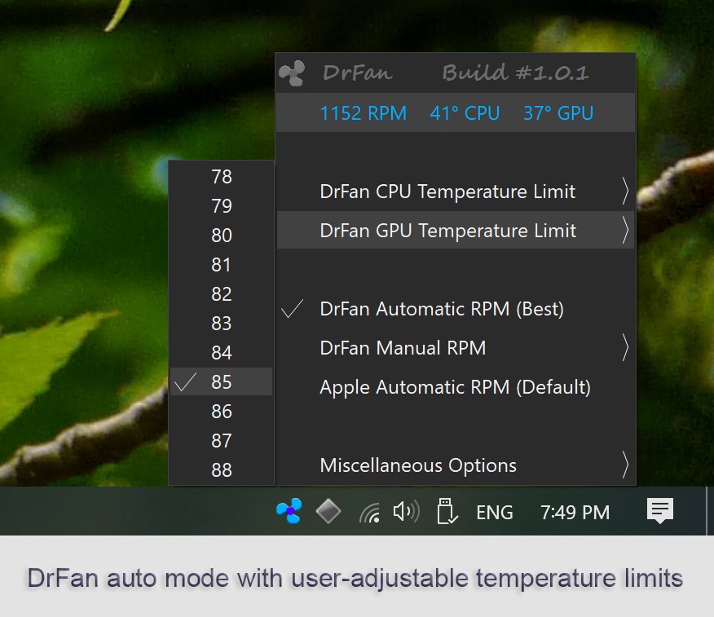The image size is (714, 617).
Task: Expand arrow next to CPU Temperature Limit
Action: point(626,192)
